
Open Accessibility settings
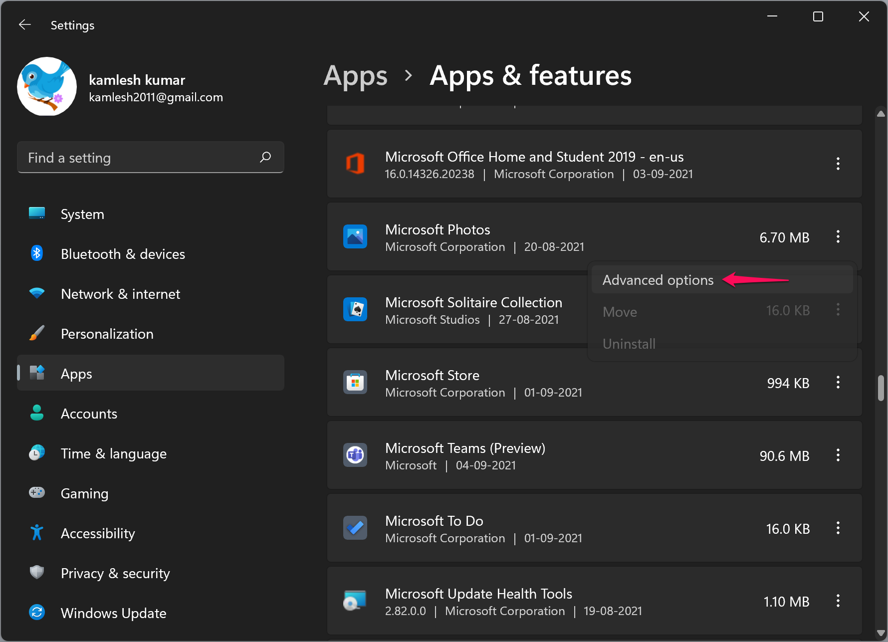click(x=151, y=533)
